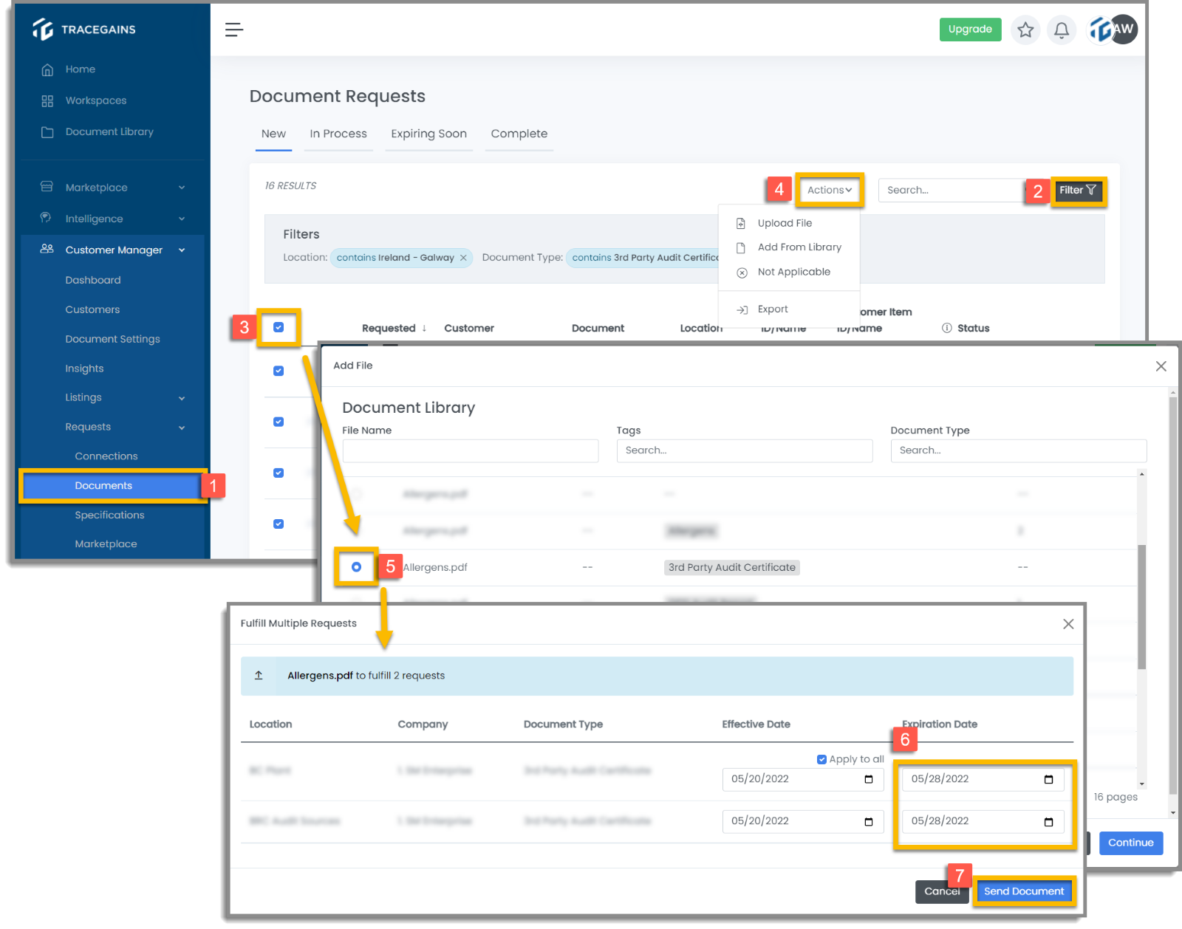Open the expiration date picker for 05/28/2022
Viewport: 1182px width, 929px height.
pos(1048,778)
